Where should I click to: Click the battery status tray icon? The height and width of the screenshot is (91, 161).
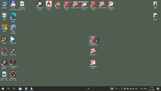[x=133, y=89]
